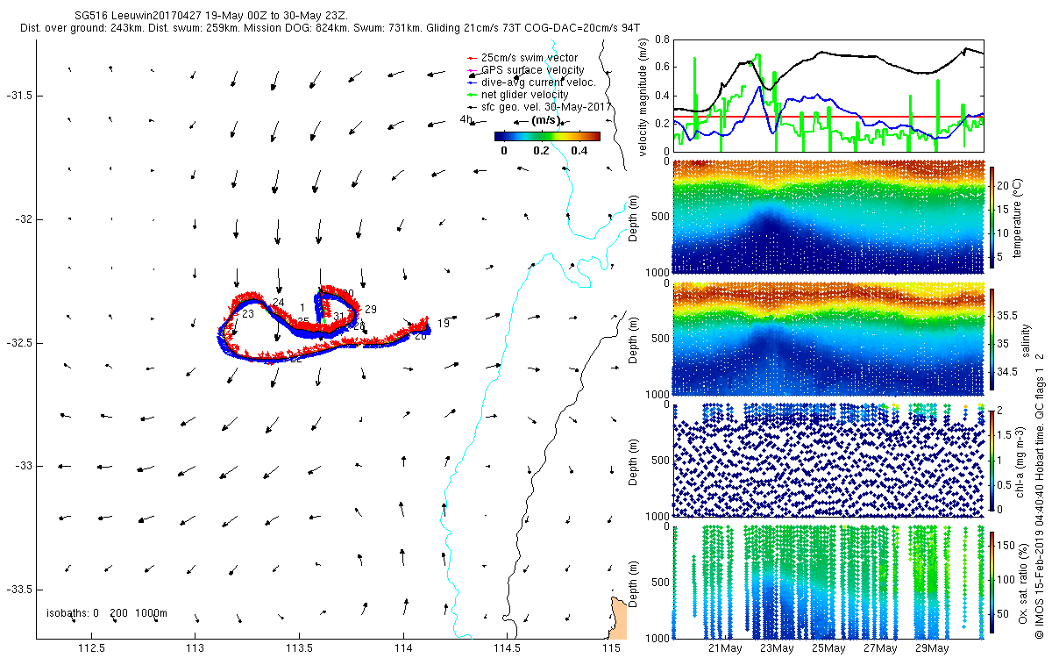Click the chl-a (mg m-3) colorbar
The height and width of the screenshot is (658, 1052).
[x=992, y=461]
